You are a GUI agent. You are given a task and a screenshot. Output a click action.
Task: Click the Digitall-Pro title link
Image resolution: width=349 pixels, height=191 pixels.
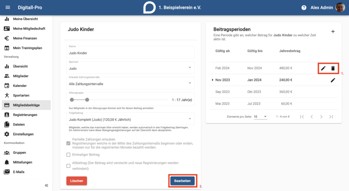tap(30, 7)
